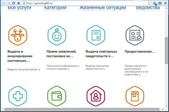The width and height of the screenshot is (169, 112).
Task: Follow 'Получение информации о статусе очереди' link
Action: pyautogui.click(x=63, y=67)
